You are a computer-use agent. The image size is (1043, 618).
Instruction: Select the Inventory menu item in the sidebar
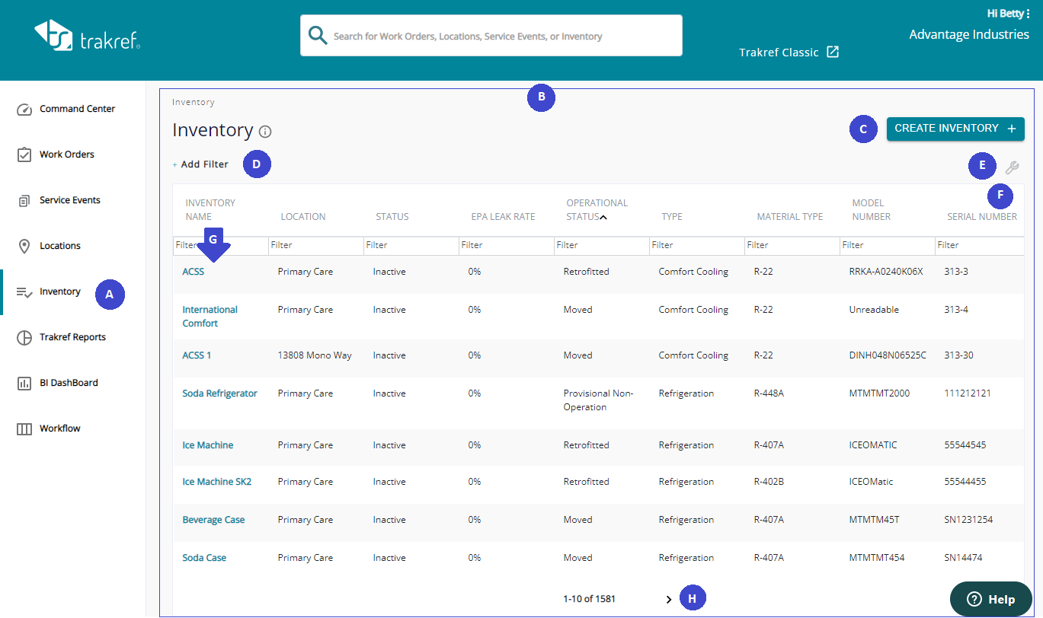point(59,291)
